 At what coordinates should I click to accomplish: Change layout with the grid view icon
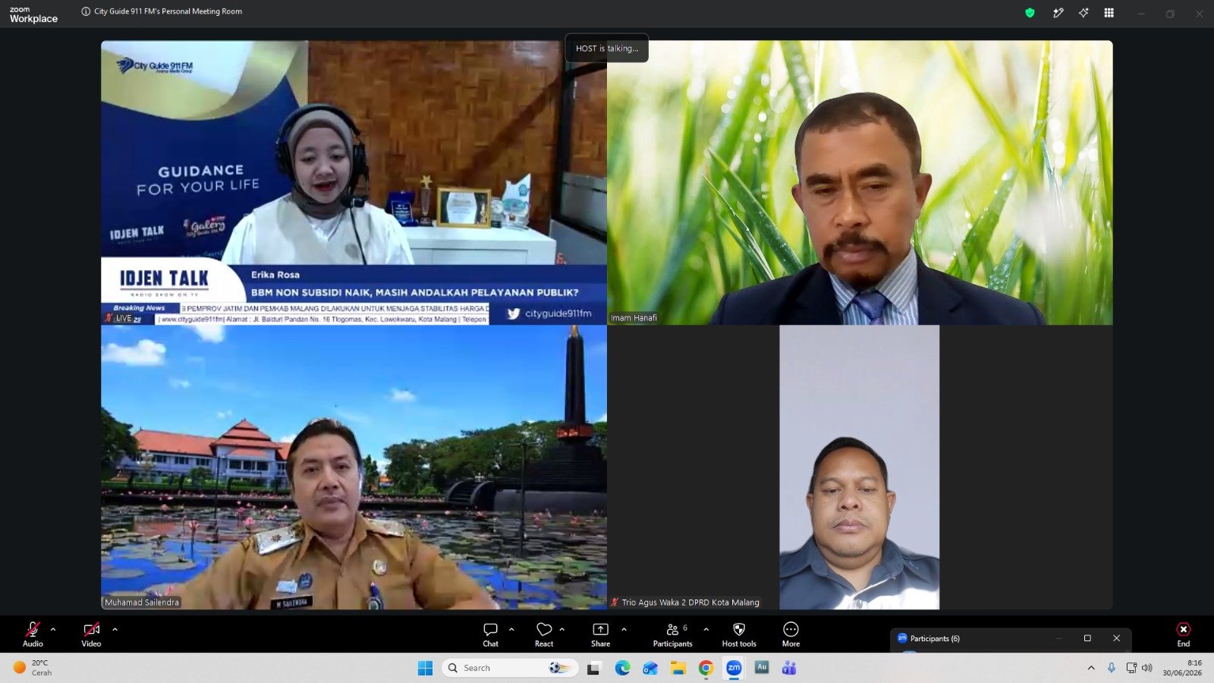coord(1109,13)
